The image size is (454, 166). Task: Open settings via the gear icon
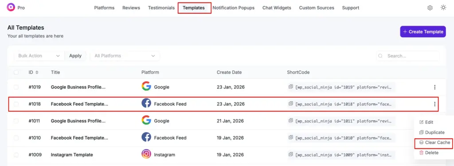(430, 8)
